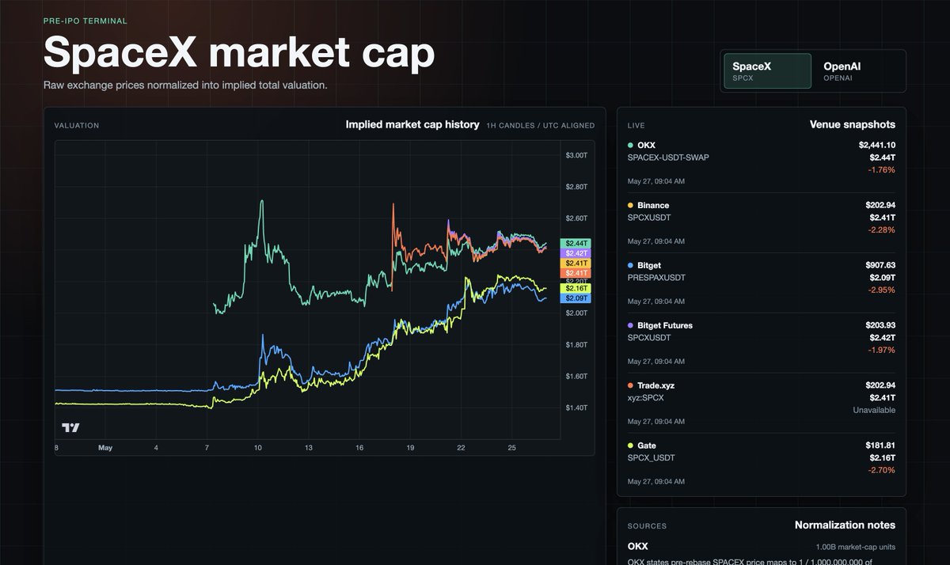Click the -2.95% change value
950x565 pixels.
click(x=882, y=290)
